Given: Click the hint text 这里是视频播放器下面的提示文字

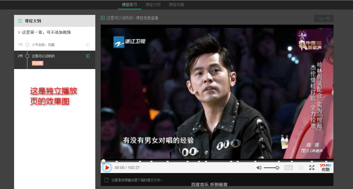Looking at the screenshot, I should (x=137, y=180).
